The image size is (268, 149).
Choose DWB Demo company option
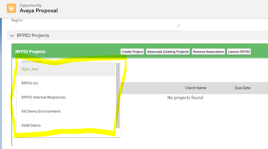tap(66, 126)
